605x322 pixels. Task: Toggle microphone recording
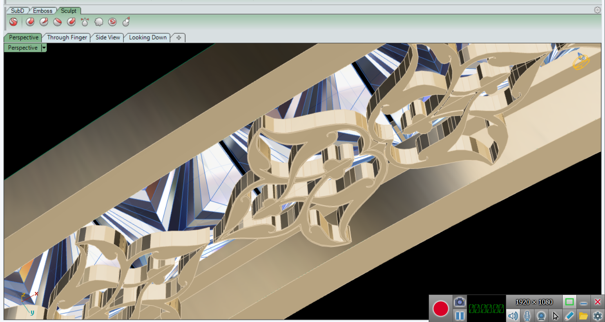point(527,316)
